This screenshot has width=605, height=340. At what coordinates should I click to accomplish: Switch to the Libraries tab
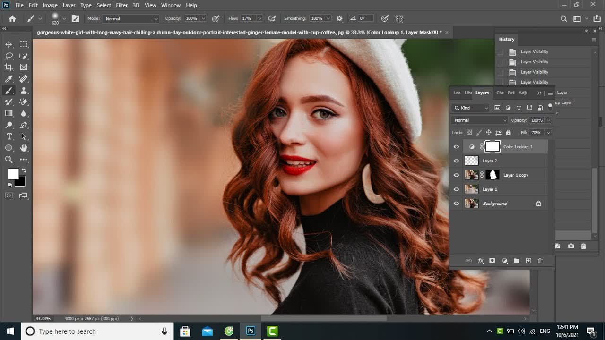468,93
